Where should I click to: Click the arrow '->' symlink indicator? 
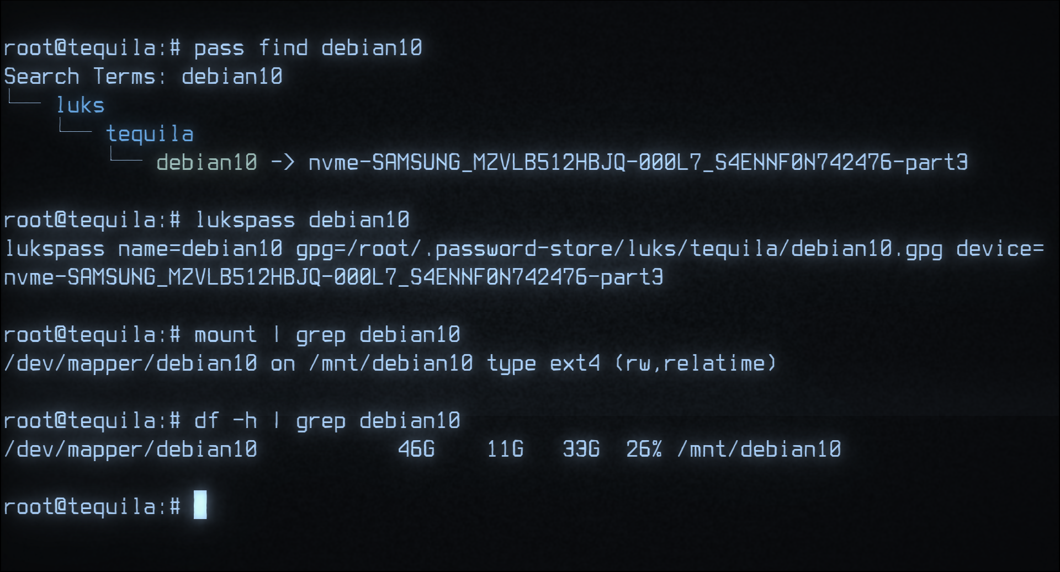click(x=283, y=162)
